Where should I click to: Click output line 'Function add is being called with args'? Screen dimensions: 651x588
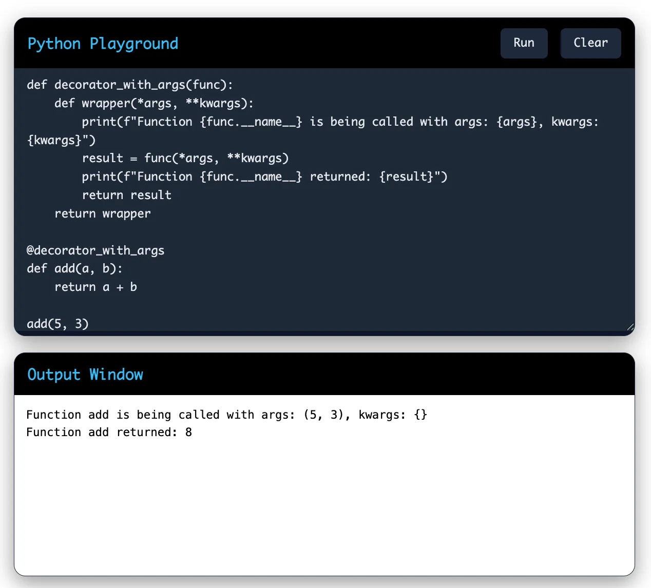226,415
